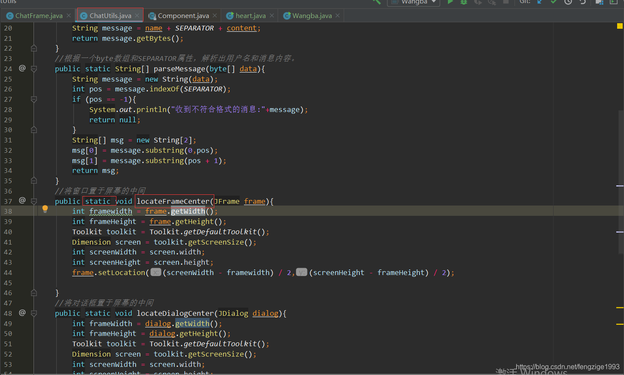Click the yellow inspection indicator square top right
This screenshot has height=375, width=624.
pos(620,26)
